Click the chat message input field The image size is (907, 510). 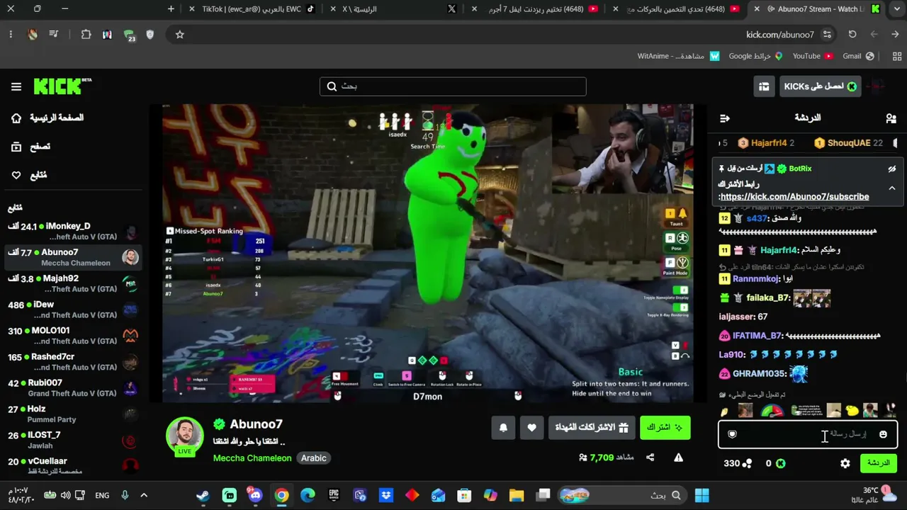[x=808, y=434]
